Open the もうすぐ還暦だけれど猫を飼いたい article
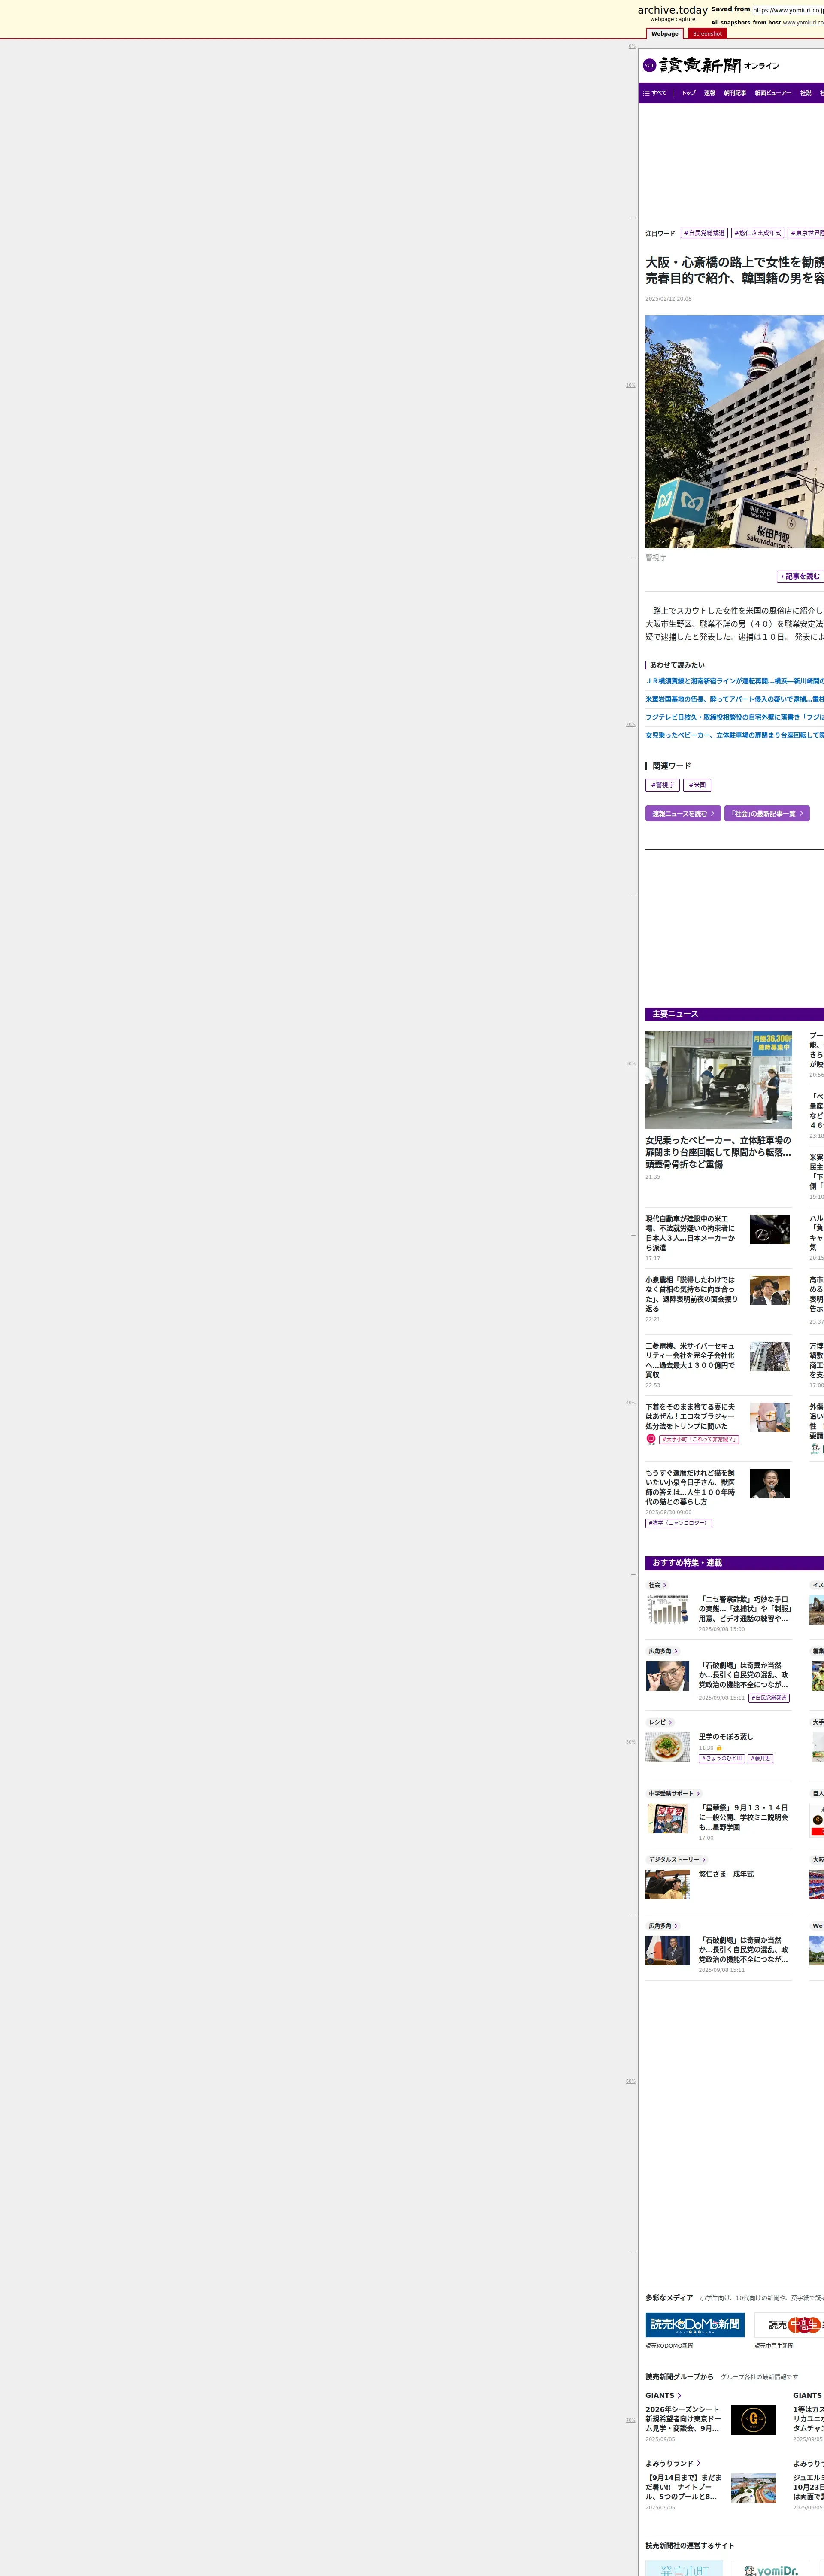This screenshot has width=824, height=2576. tap(691, 1487)
